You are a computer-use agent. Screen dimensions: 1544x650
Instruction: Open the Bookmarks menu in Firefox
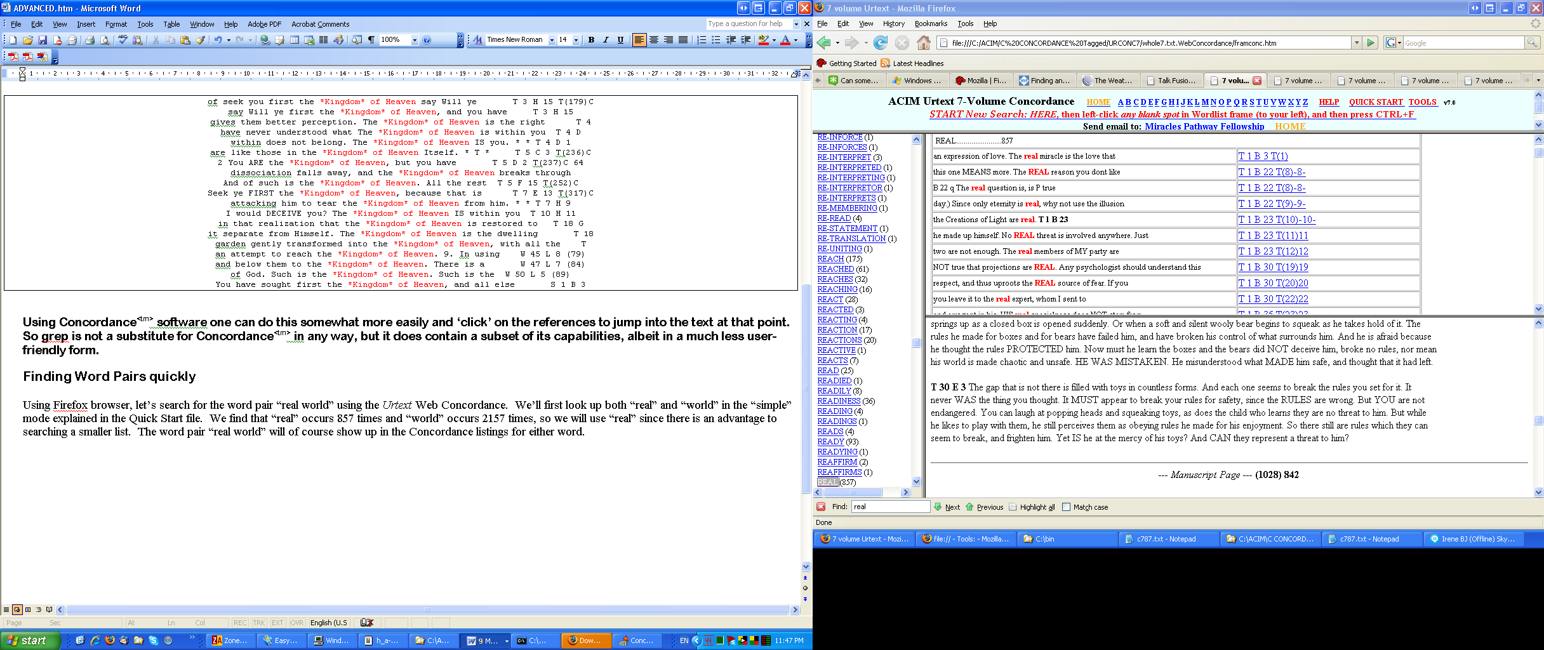(x=930, y=23)
